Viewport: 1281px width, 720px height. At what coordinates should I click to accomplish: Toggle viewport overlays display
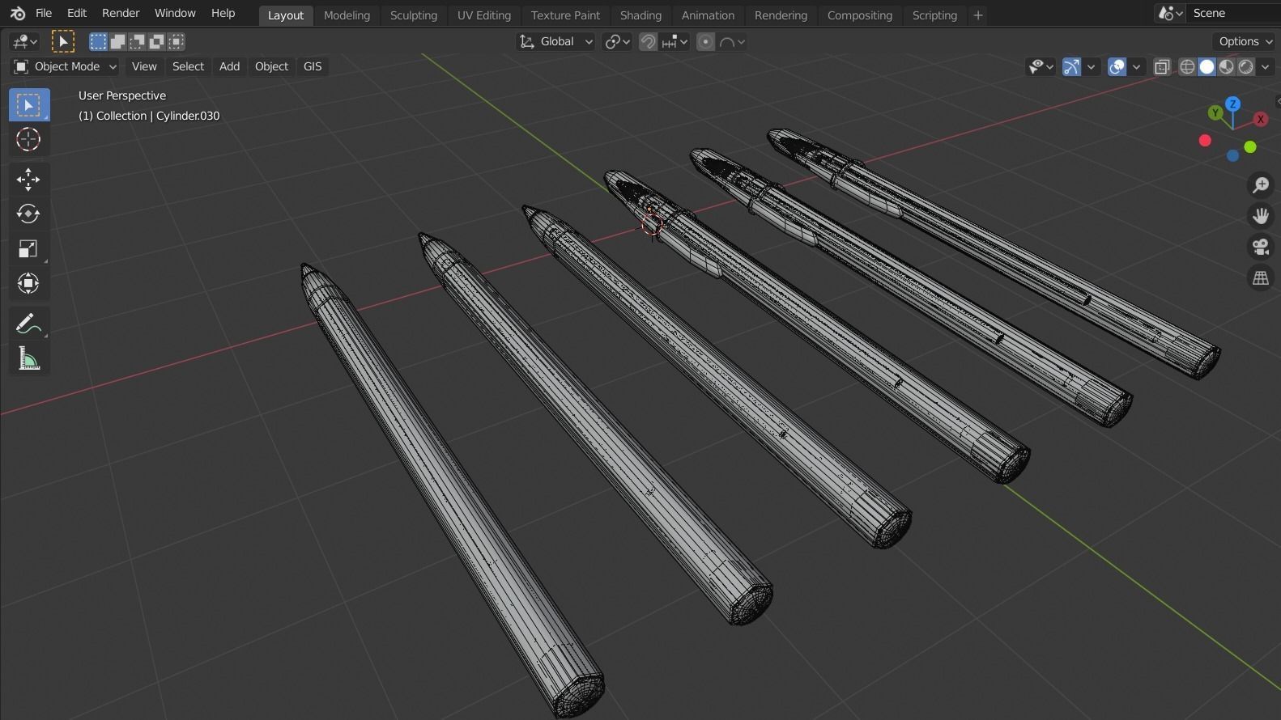[1117, 66]
